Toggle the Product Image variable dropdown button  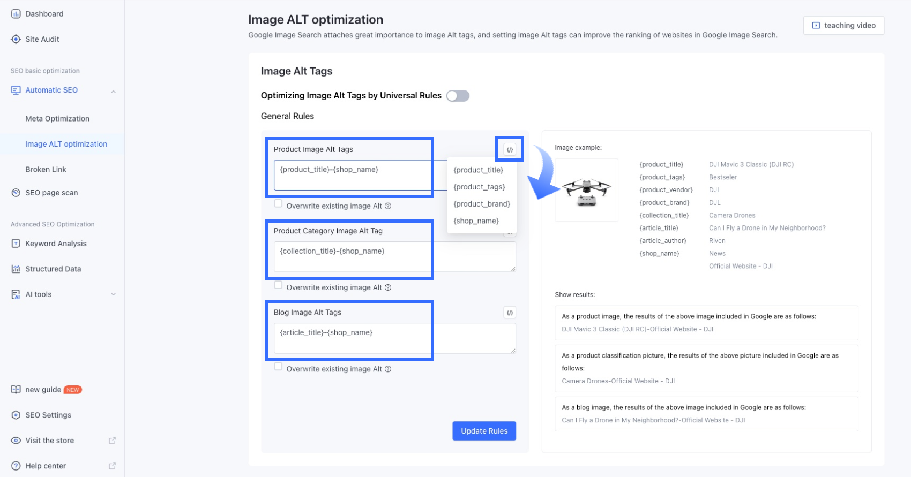(510, 150)
